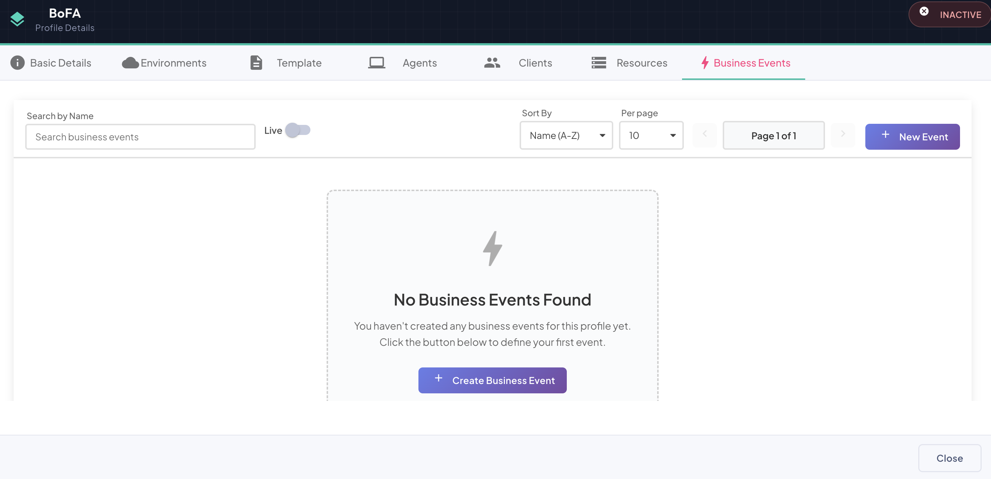Viewport: 991px width, 479px height.
Task: Toggle the Live switch
Action: 298,130
